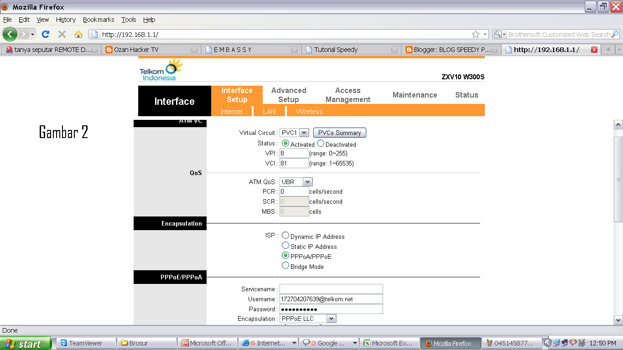Switch to Status tab
623x350 pixels.
point(467,95)
